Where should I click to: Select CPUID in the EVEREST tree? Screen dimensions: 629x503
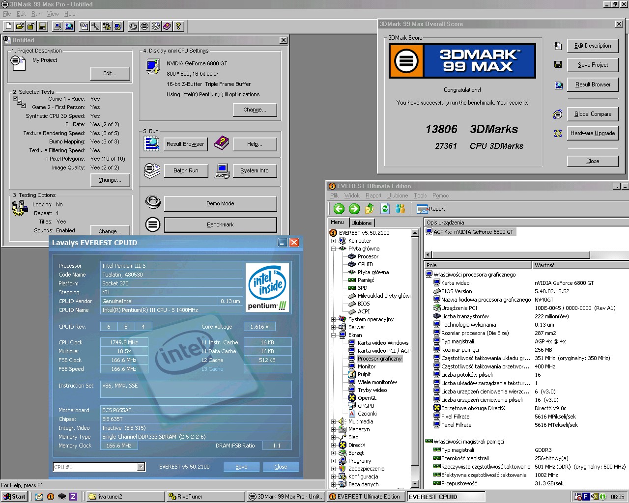click(365, 264)
